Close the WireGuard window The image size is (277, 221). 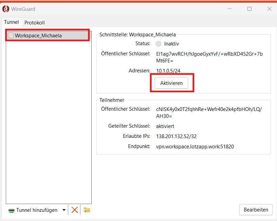269,9
